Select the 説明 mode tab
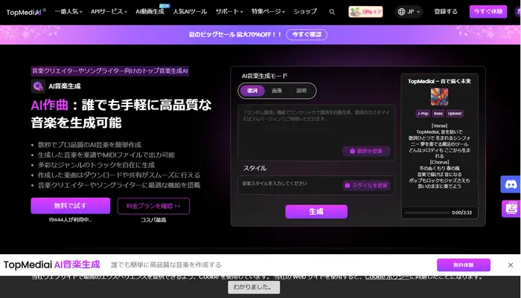The height and width of the screenshot is (298, 521). click(301, 91)
